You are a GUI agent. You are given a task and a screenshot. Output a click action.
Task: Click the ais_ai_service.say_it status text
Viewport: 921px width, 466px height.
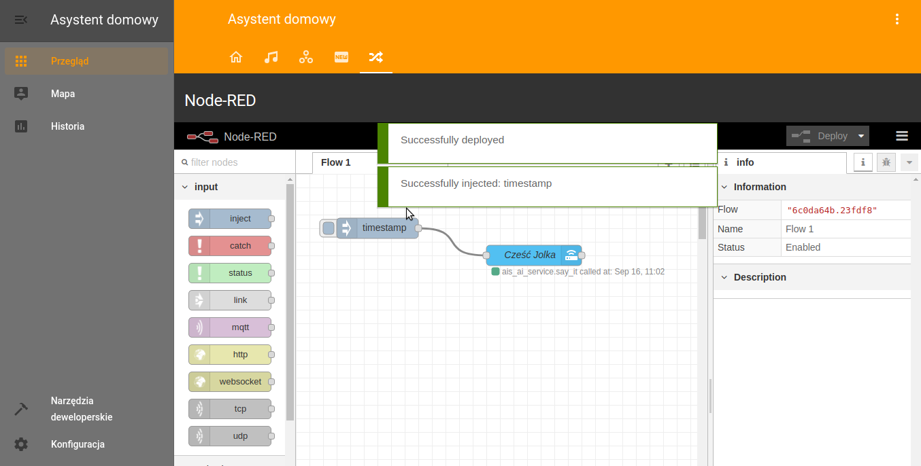(x=583, y=272)
